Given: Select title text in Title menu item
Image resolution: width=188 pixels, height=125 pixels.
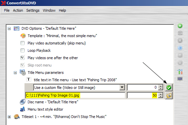Looking at the screenshot, I should (75, 80).
